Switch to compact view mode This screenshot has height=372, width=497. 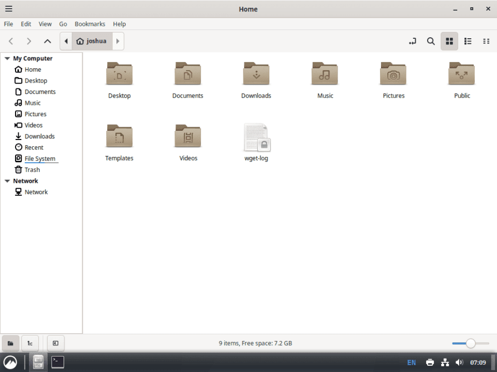[486, 41]
